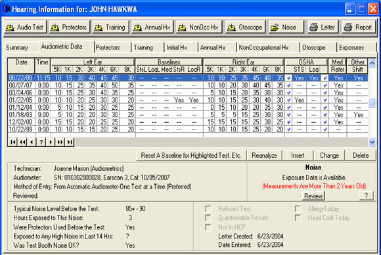The height and width of the screenshot is (255, 381).
Task: Select the 03/04/06 test row
Action: pos(188,93)
